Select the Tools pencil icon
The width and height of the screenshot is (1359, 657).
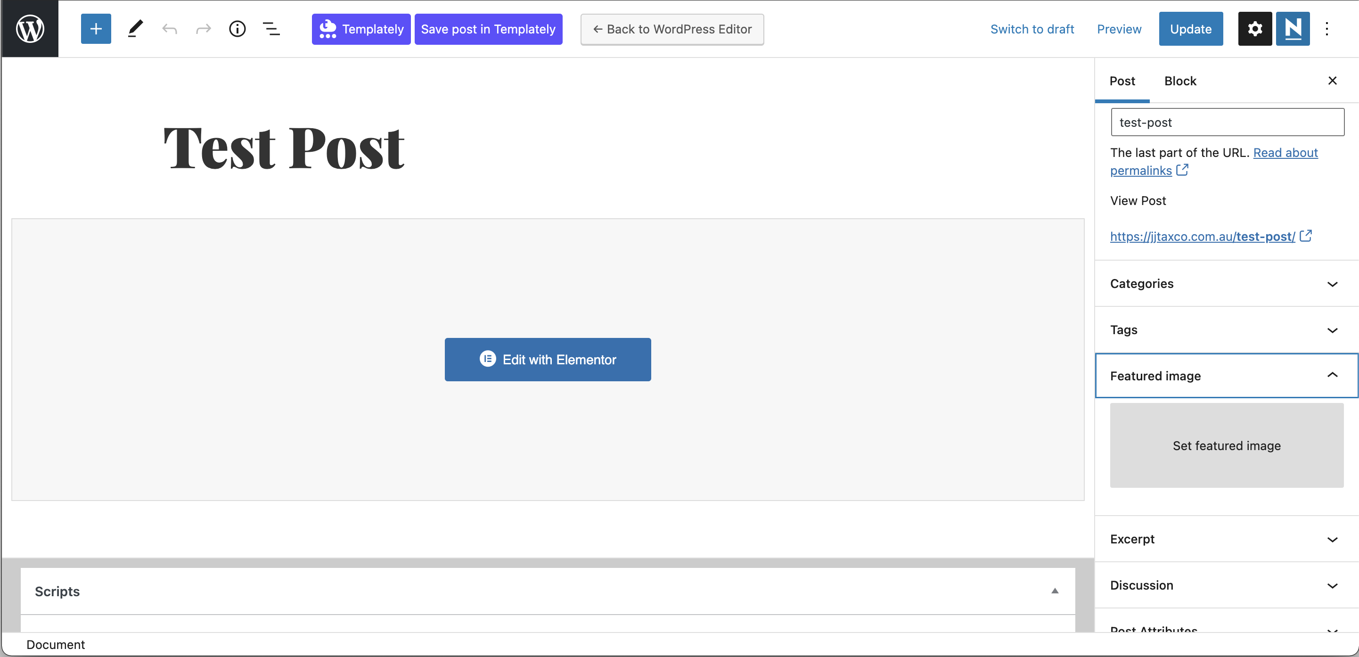[136, 28]
